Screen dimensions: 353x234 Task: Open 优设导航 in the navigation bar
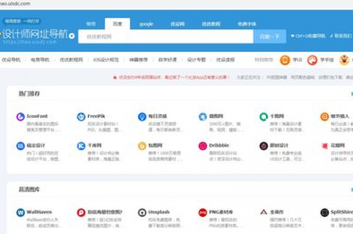[11, 60]
